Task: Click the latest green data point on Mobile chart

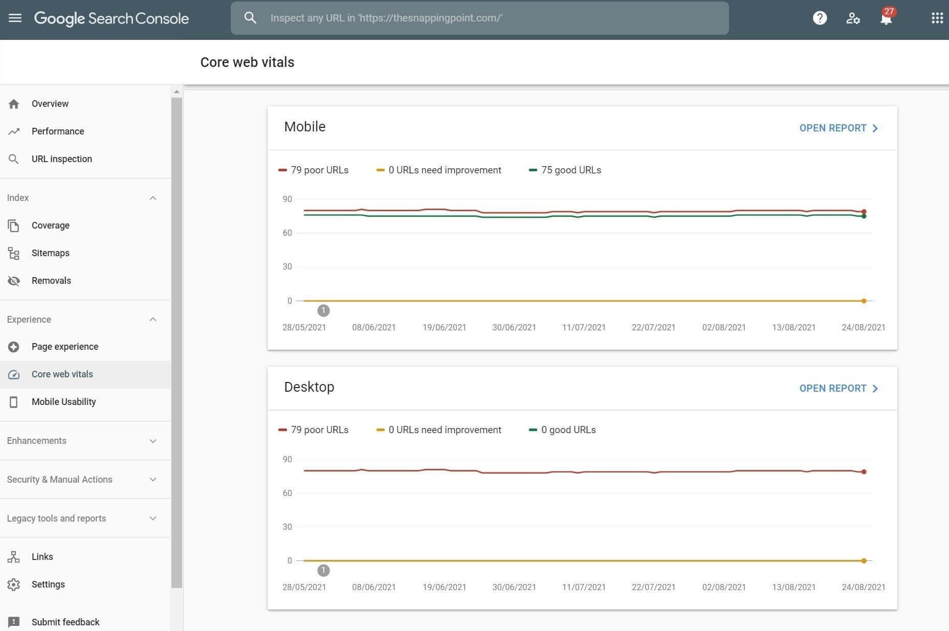Action: point(864,216)
